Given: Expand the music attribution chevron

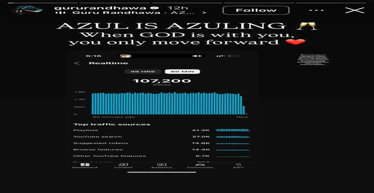Looking at the screenshot, I should tap(204, 13).
